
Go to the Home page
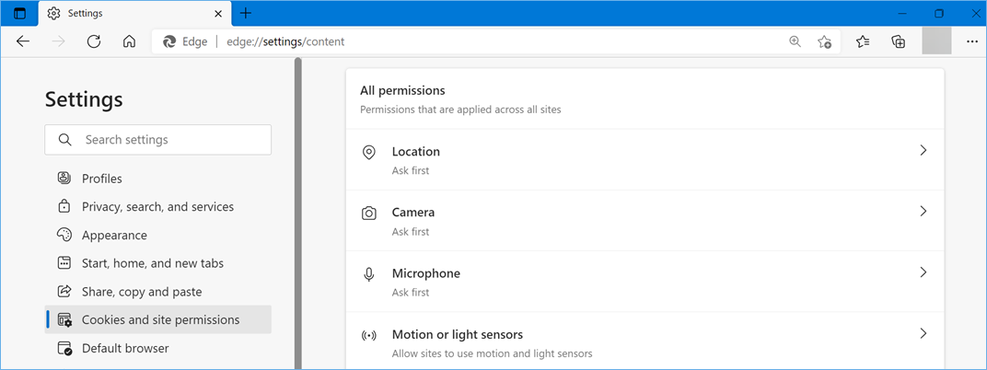click(x=129, y=41)
